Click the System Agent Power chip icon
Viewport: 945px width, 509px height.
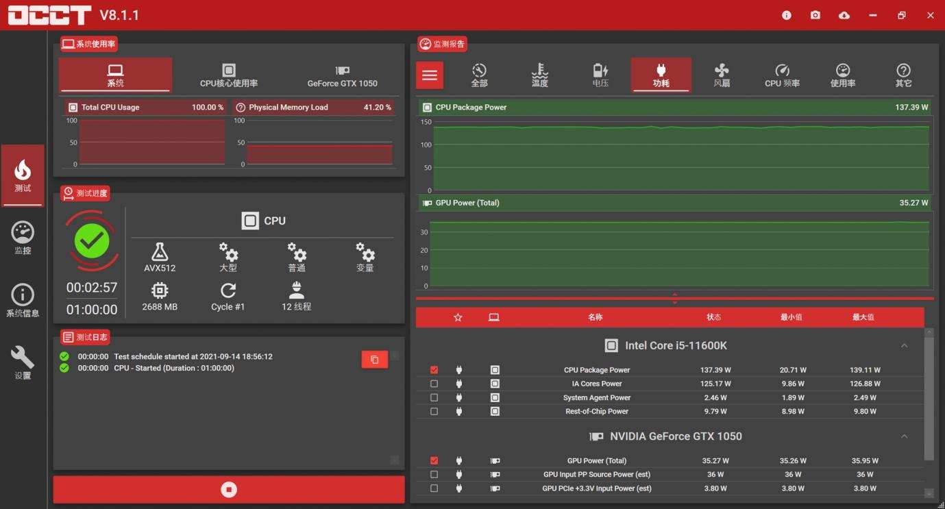click(x=495, y=397)
